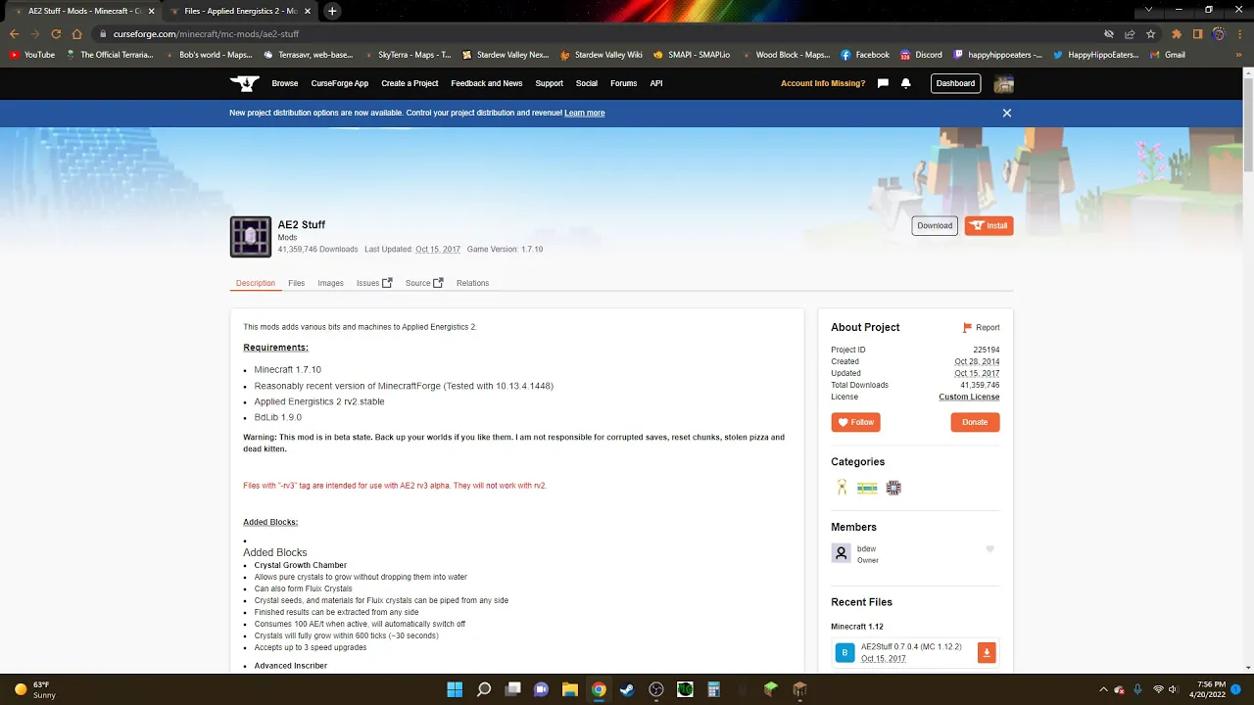The image size is (1254, 705).
Task: Click the Learn more link in banner
Action: (x=585, y=113)
